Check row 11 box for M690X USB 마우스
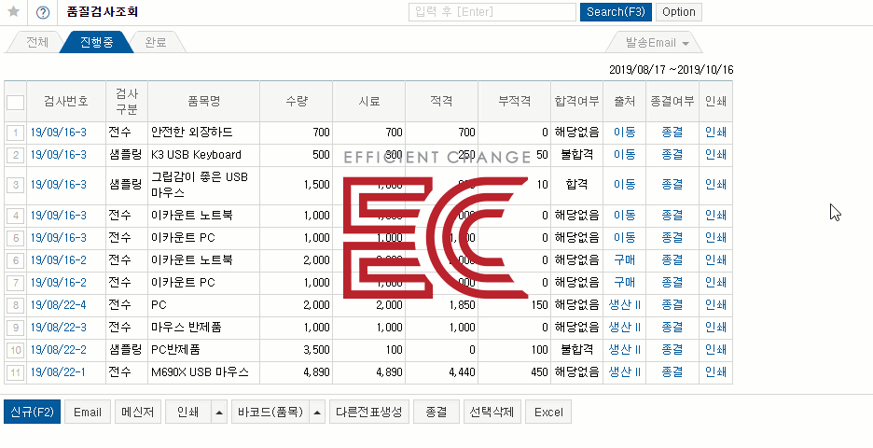Image resolution: width=873 pixels, height=448 pixels. tap(15, 372)
